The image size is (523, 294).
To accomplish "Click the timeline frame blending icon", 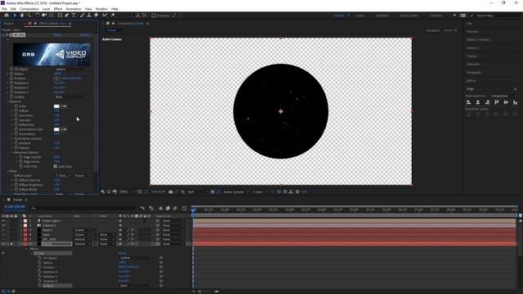I will (168, 208).
